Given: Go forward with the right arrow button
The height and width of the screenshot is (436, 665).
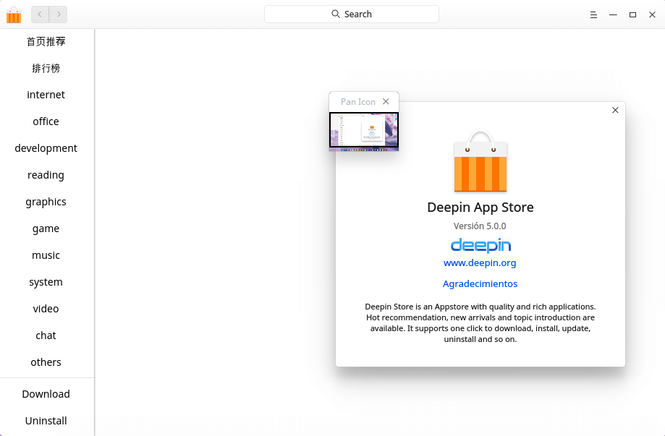Looking at the screenshot, I should (x=59, y=14).
